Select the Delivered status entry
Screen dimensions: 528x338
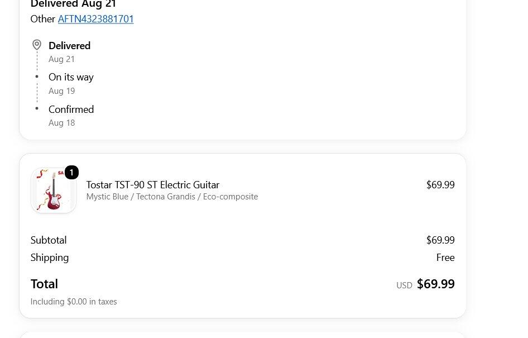point(69,45)
